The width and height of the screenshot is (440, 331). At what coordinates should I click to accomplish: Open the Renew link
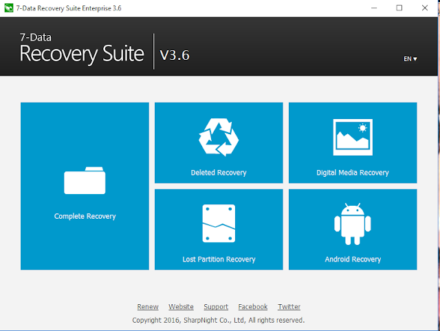(x=148, y=306)
